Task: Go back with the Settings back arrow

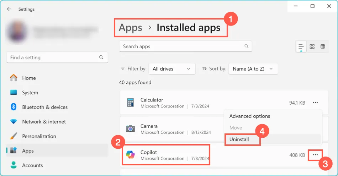Action: point(9,9)
